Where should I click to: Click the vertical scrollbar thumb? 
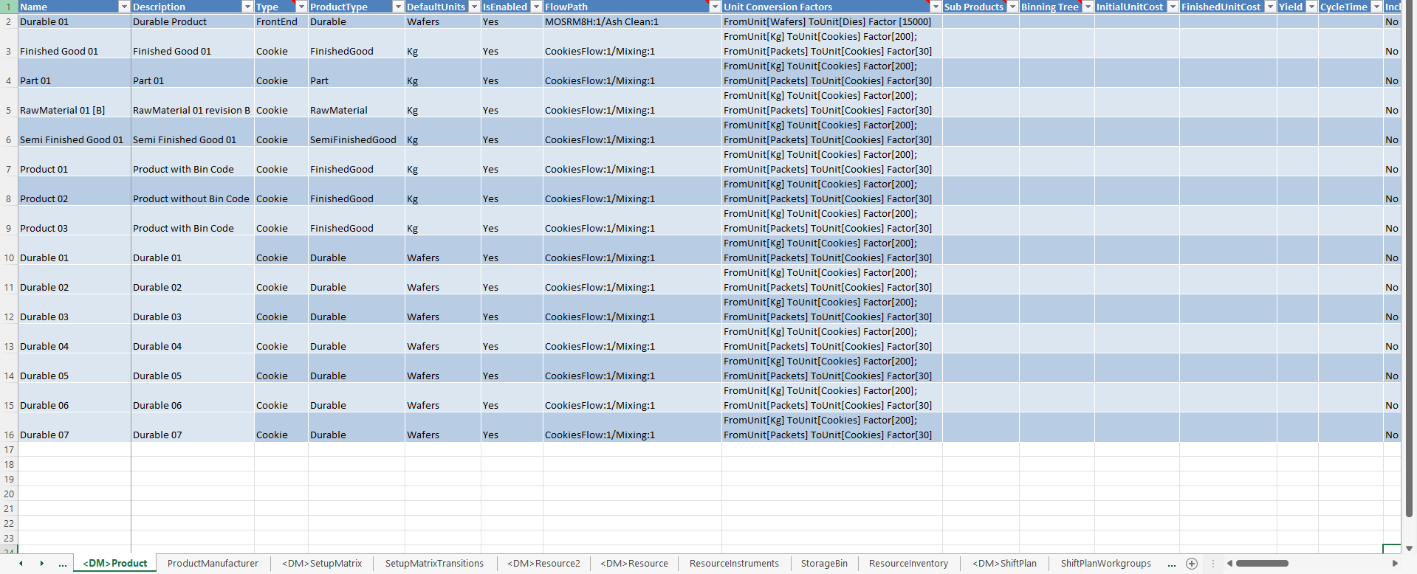[x=1409, y=258]
